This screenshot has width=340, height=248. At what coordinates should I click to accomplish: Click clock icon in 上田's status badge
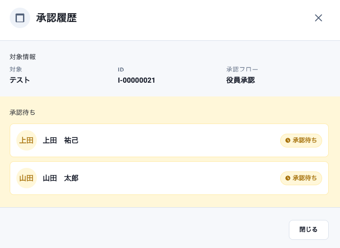point(288,140)
